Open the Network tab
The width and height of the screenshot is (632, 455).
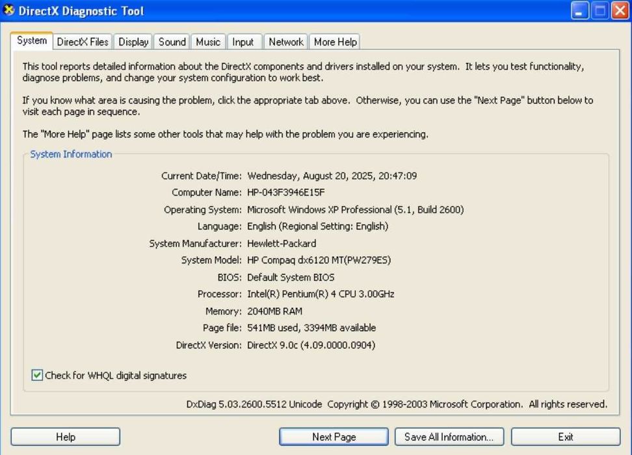click(x=286, y=42)
